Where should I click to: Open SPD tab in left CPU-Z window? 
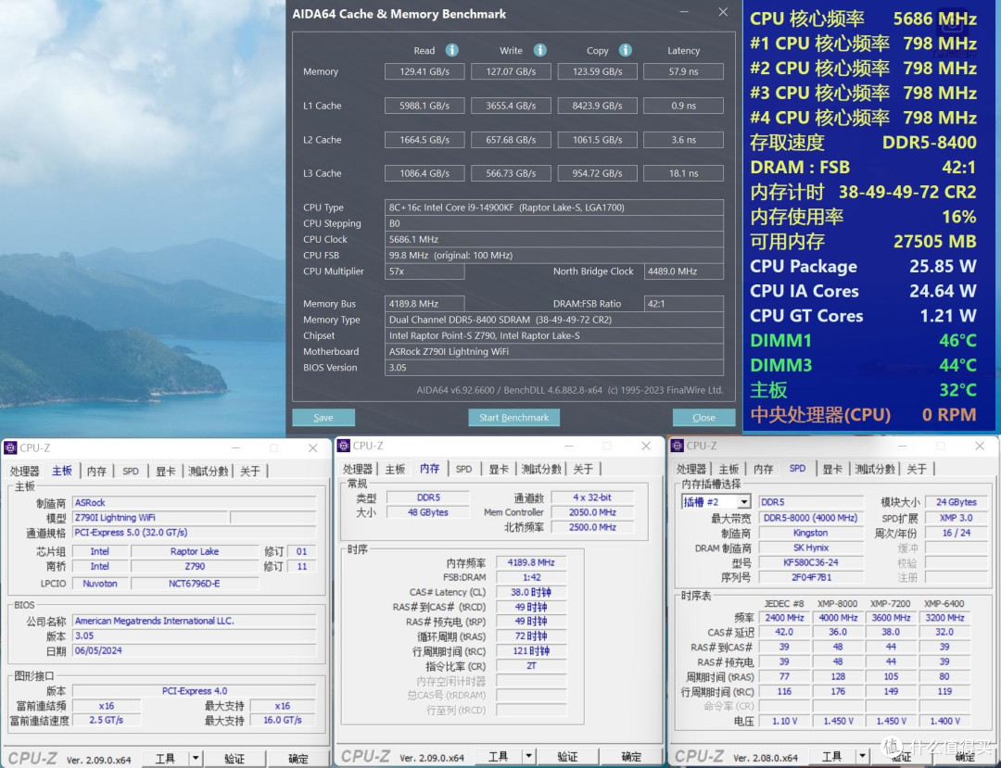click(131, 472)
